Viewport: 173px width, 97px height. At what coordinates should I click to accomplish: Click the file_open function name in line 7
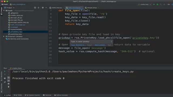click(72, 11)
